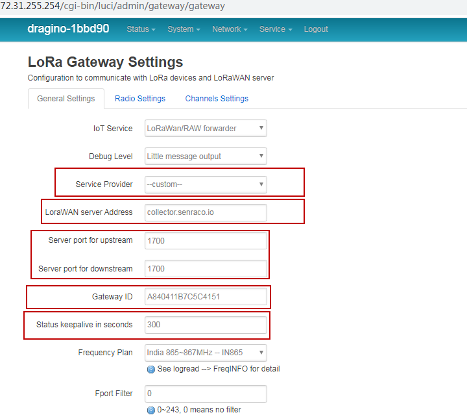Open the Network menu

coord(230,29)
